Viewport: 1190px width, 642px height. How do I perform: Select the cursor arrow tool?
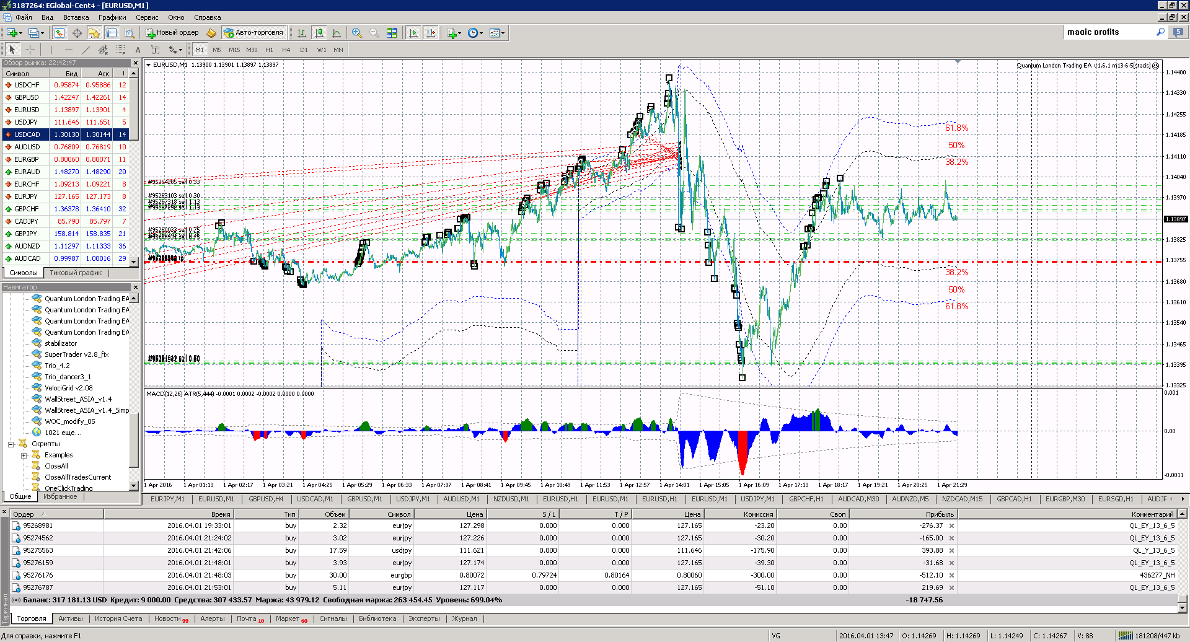click(12, 50)
